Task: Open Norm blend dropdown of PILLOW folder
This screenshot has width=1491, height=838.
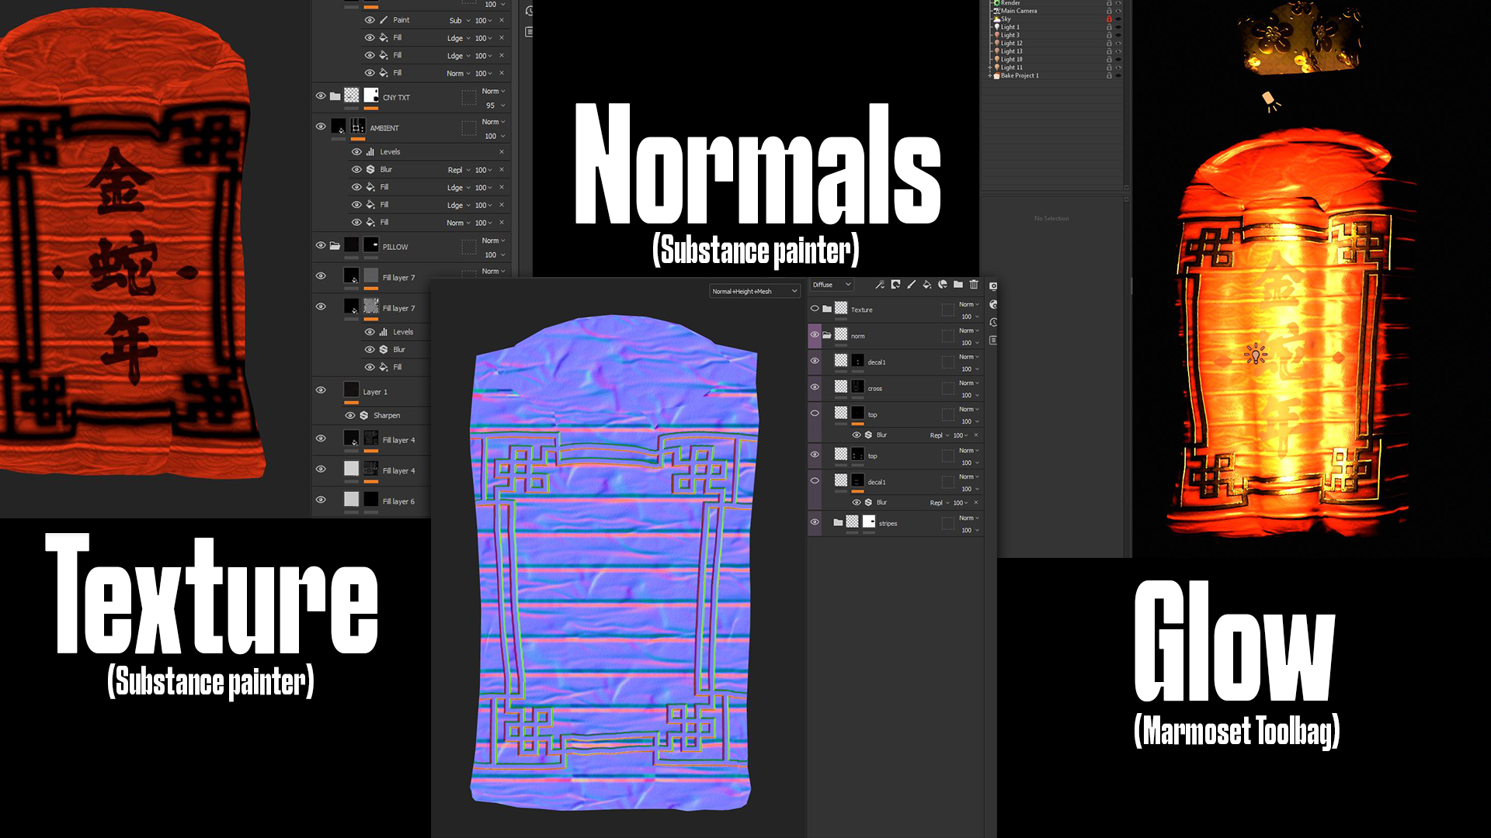Action: tap(493, 241)
